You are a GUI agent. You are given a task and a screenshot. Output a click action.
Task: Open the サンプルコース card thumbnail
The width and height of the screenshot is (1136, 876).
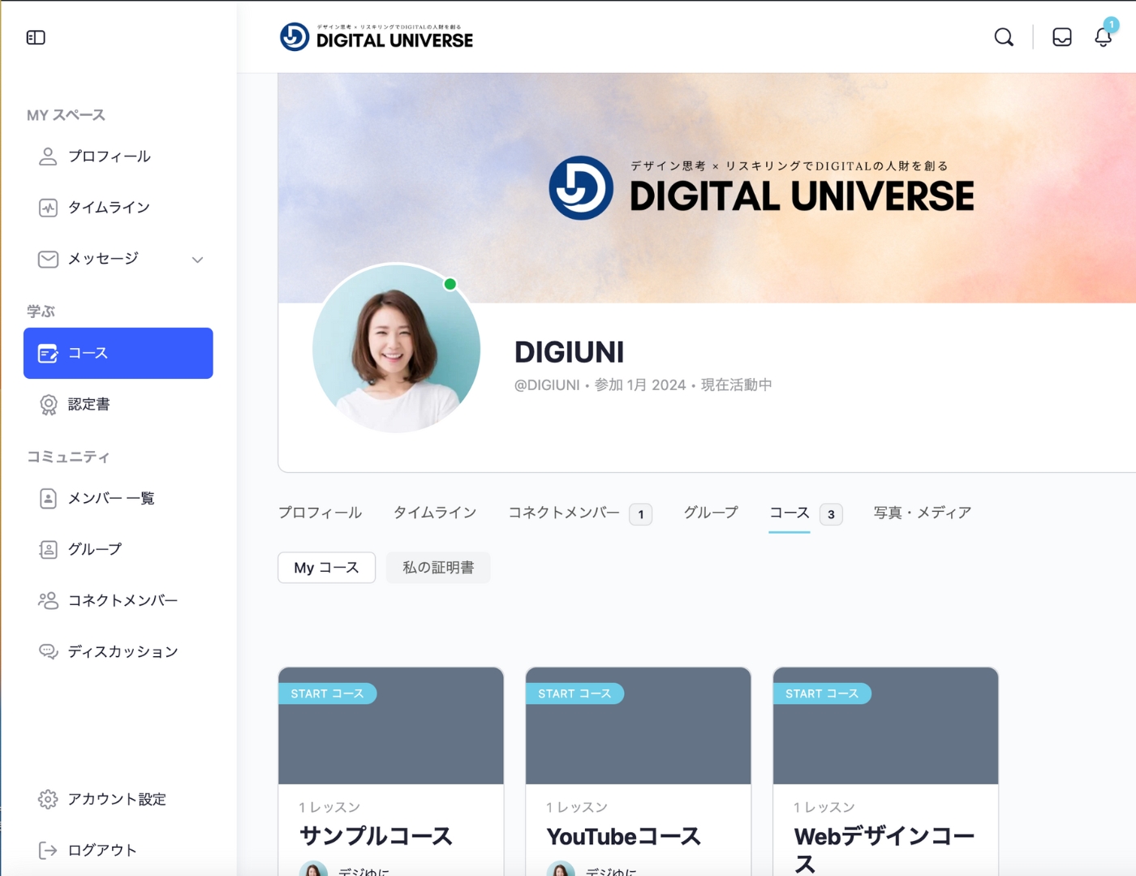pyautogui.click(x=391, y=726)
